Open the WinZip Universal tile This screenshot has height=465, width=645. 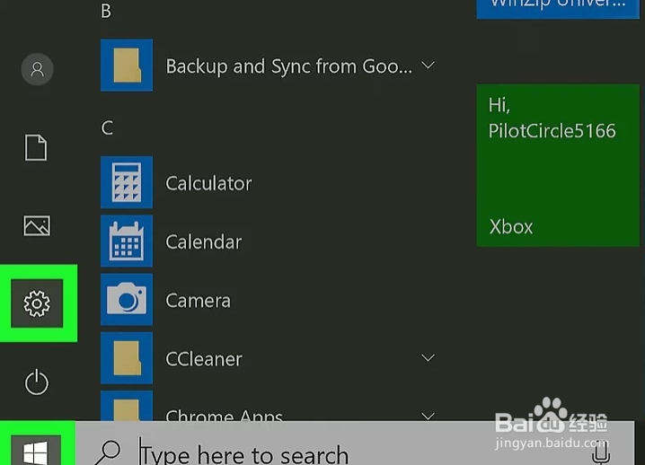pos(558,9)
